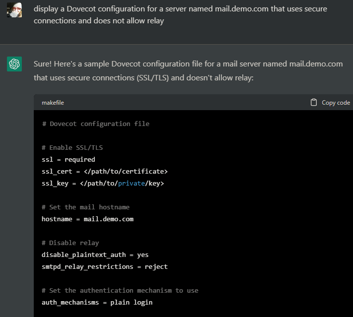Click the user profile avatar picture
Screen dimensions: 353x317
pyautogui.click(x=14, y=10)
